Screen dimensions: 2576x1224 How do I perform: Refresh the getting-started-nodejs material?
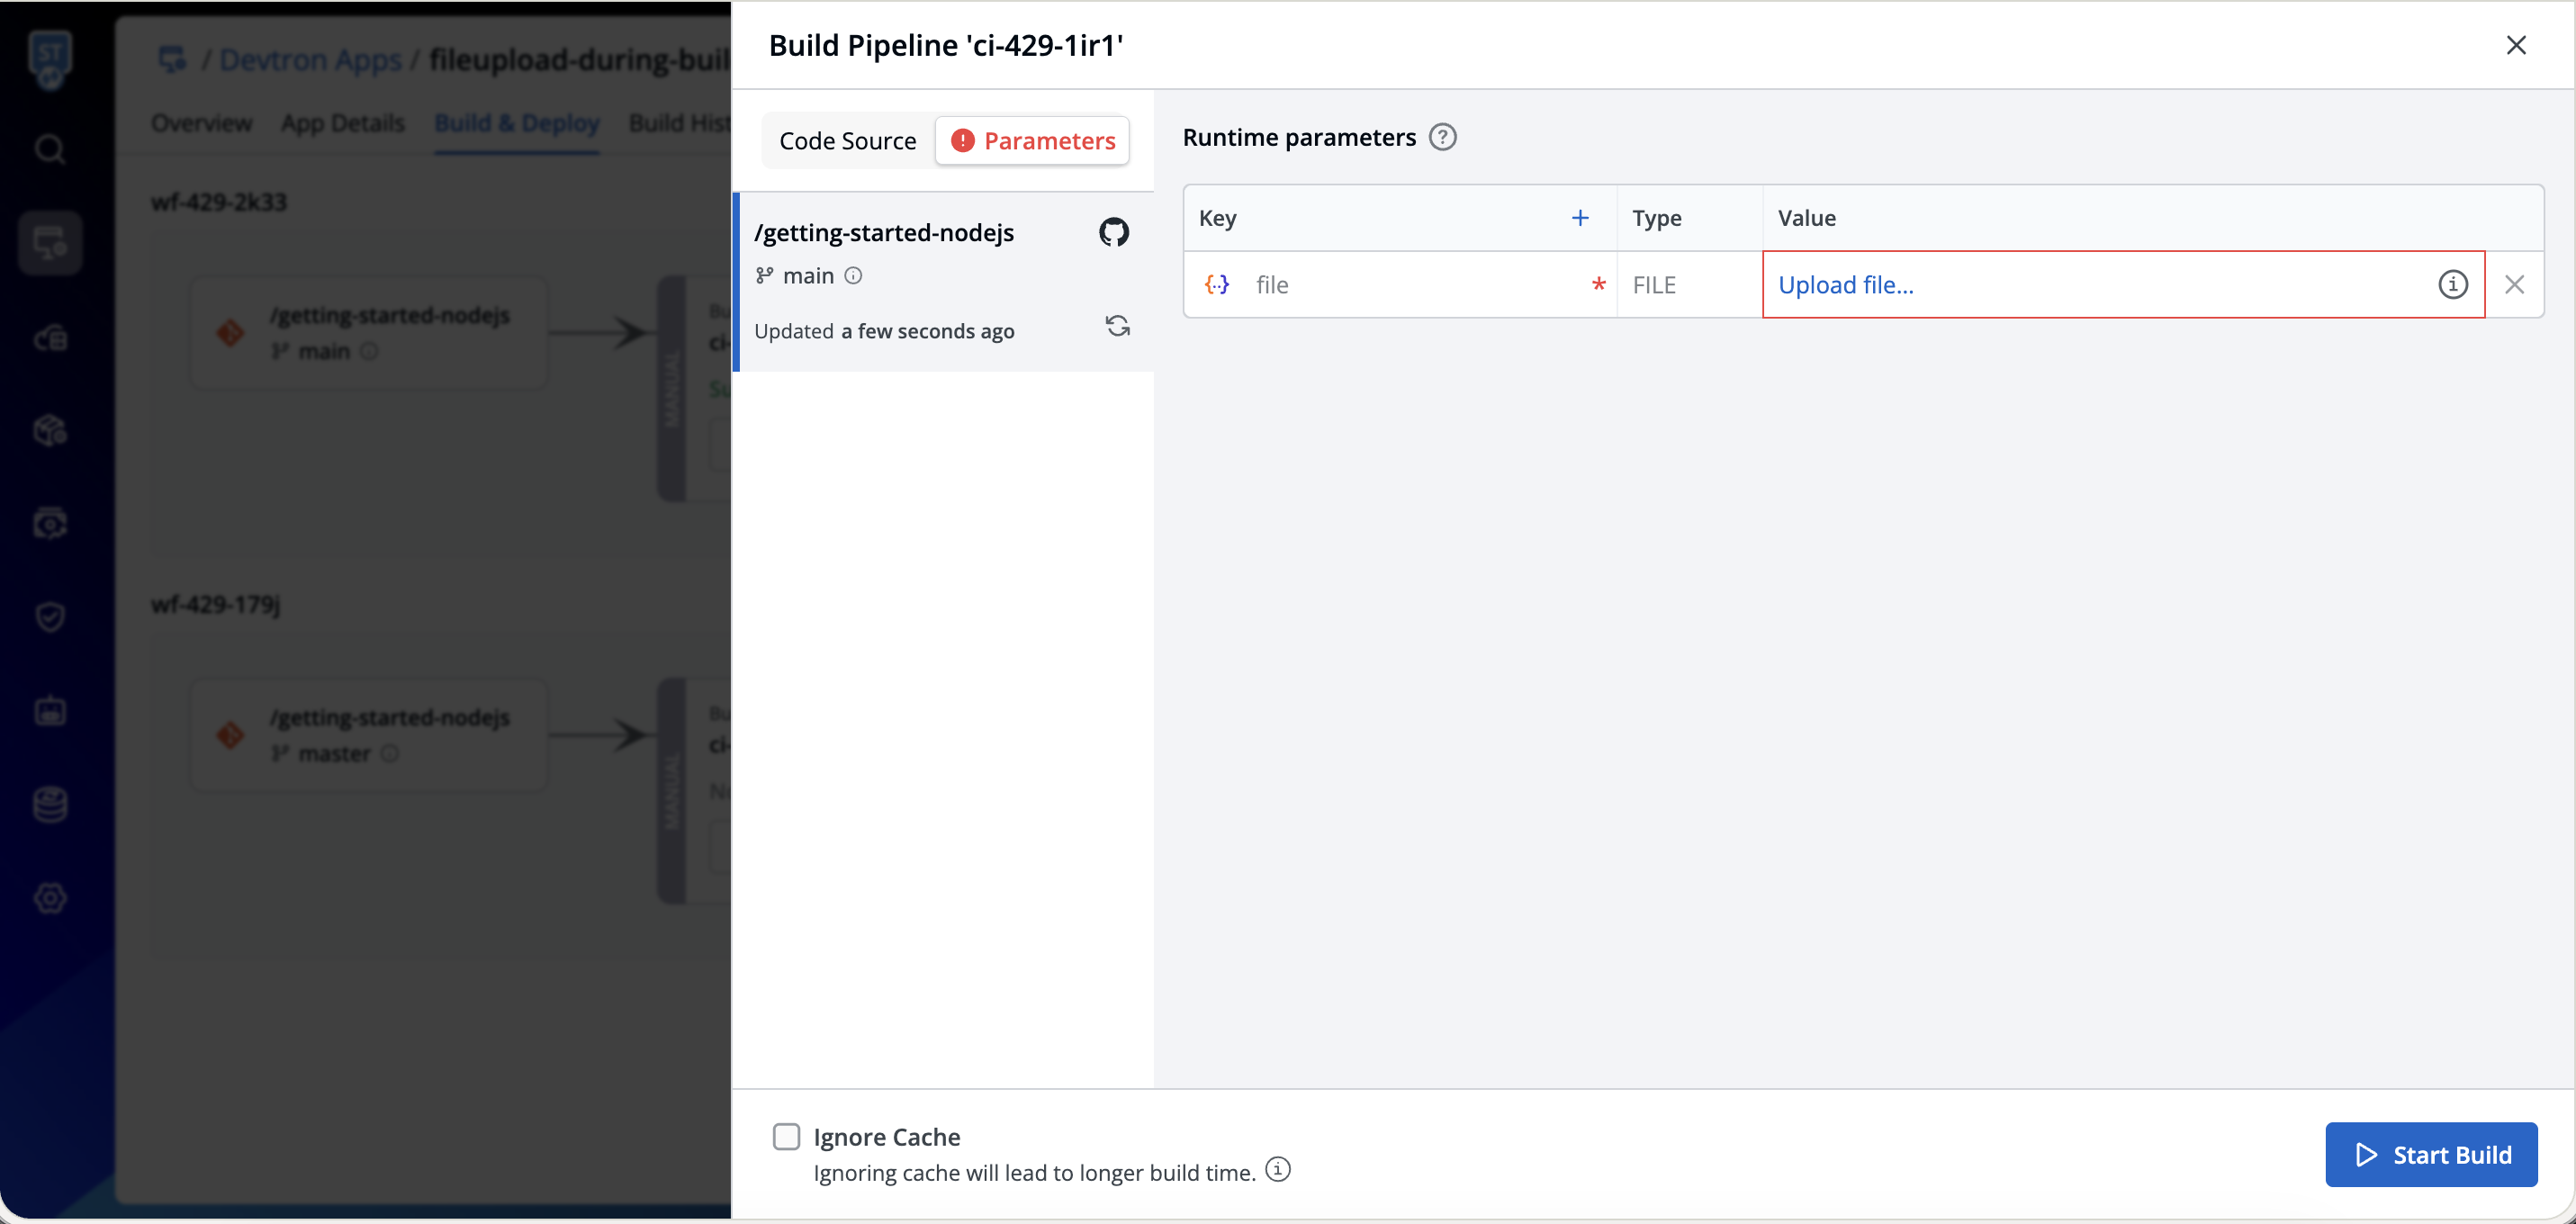[1117, 326]
